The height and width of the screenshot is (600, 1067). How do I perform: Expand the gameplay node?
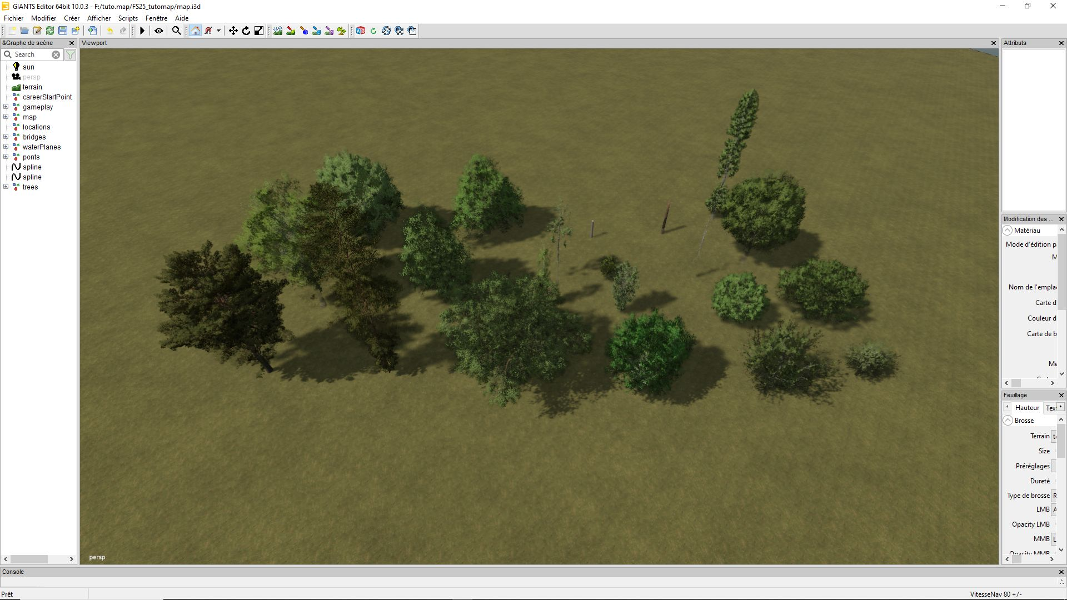(6, 107)
